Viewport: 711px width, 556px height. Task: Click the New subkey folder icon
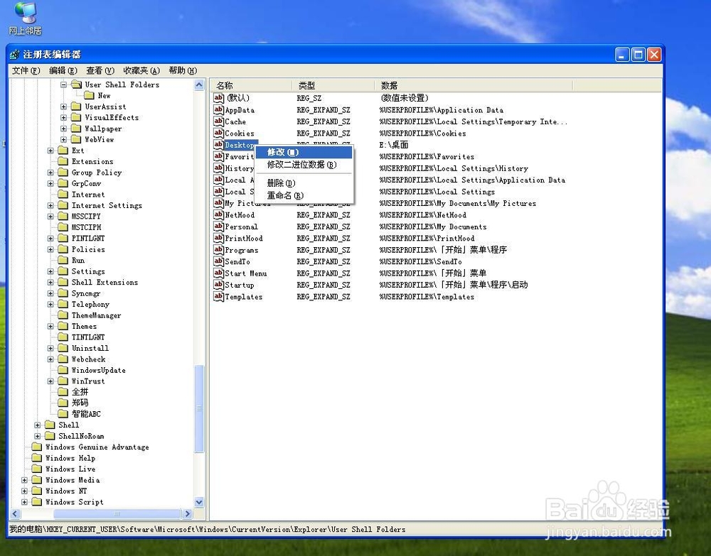[x=90, y=95]
